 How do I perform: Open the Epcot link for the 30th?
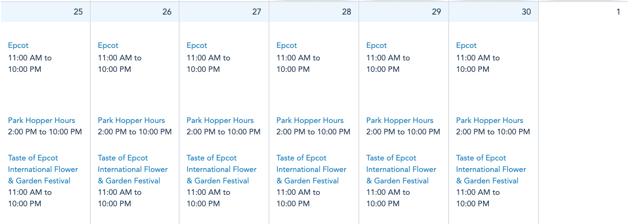pyautogui.click(x=466, y=45)
